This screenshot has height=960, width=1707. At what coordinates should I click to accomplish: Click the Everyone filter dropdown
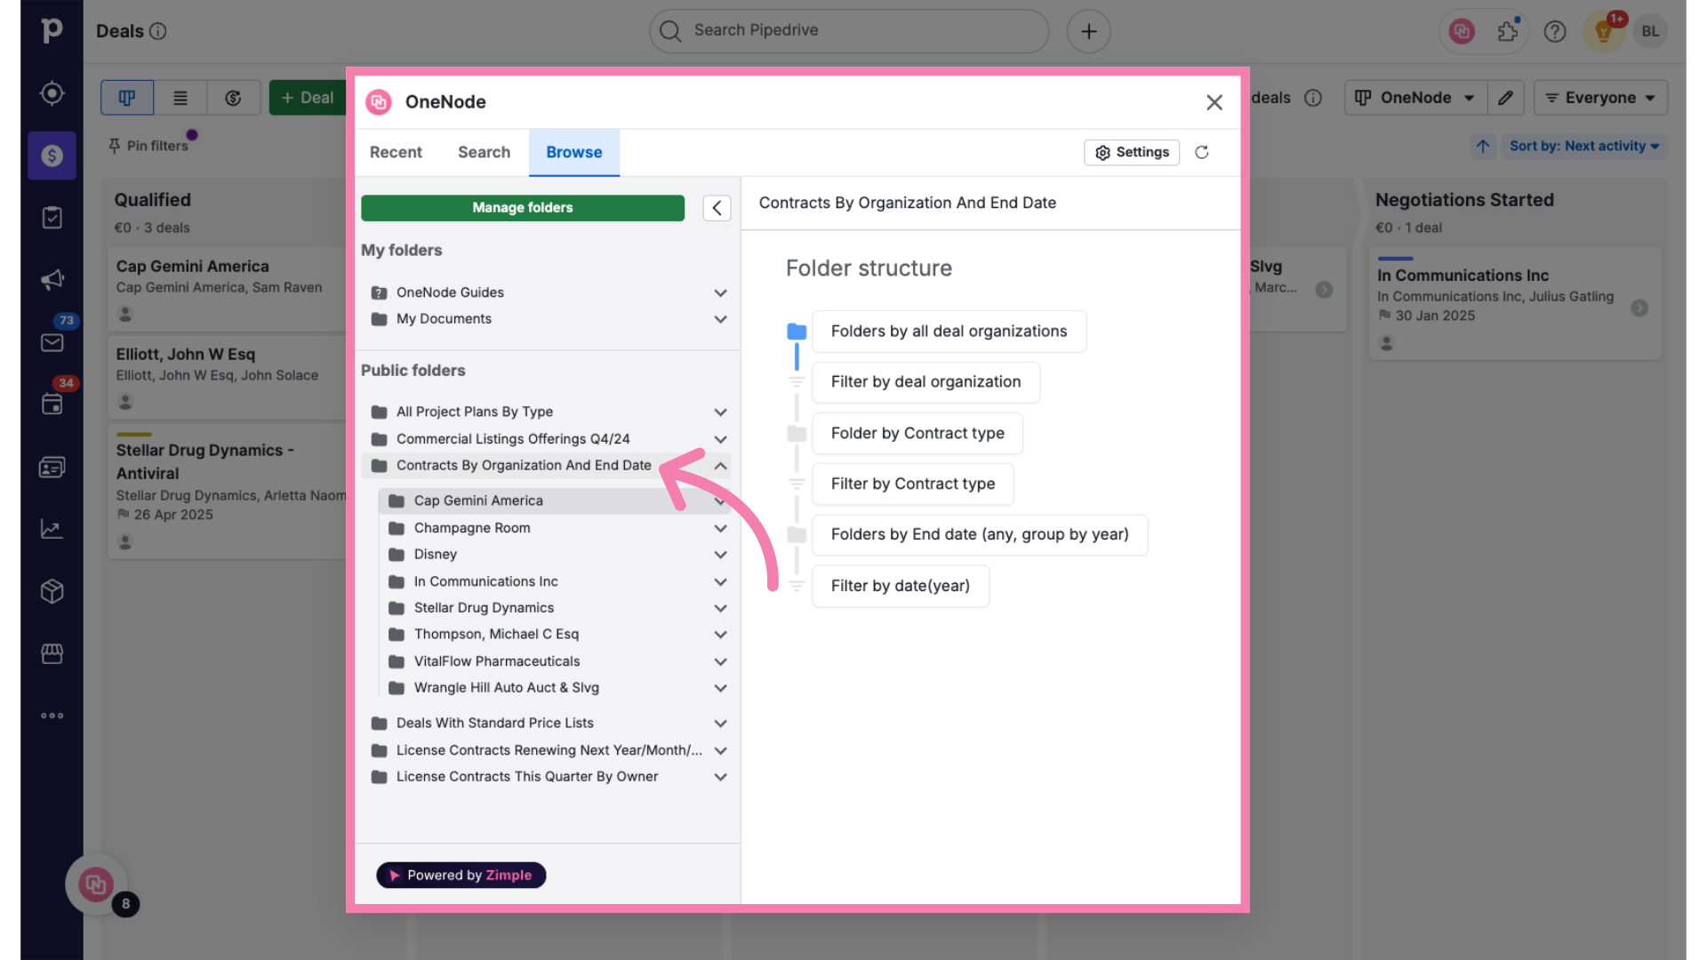[x=1600, y=97]
